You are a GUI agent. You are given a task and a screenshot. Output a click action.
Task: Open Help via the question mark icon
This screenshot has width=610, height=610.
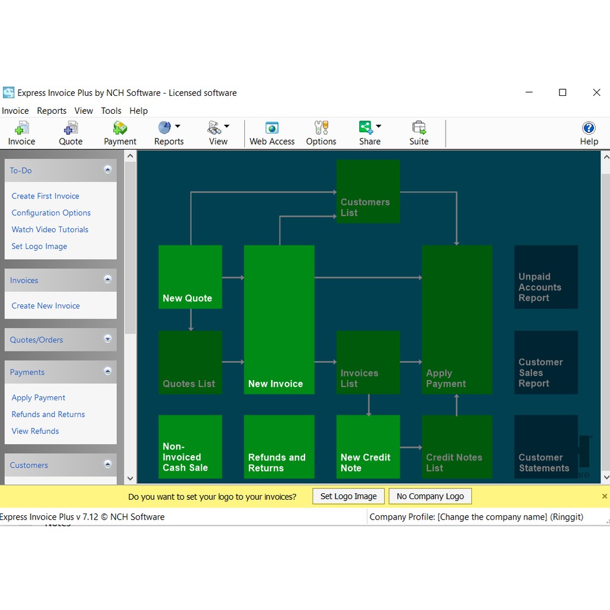click(x=589, y=128)
